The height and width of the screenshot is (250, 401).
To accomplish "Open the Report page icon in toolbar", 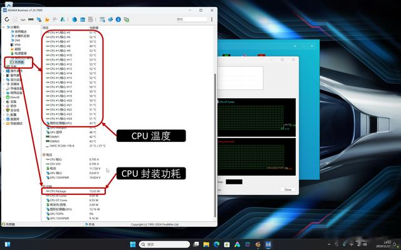I will (15, 19).
